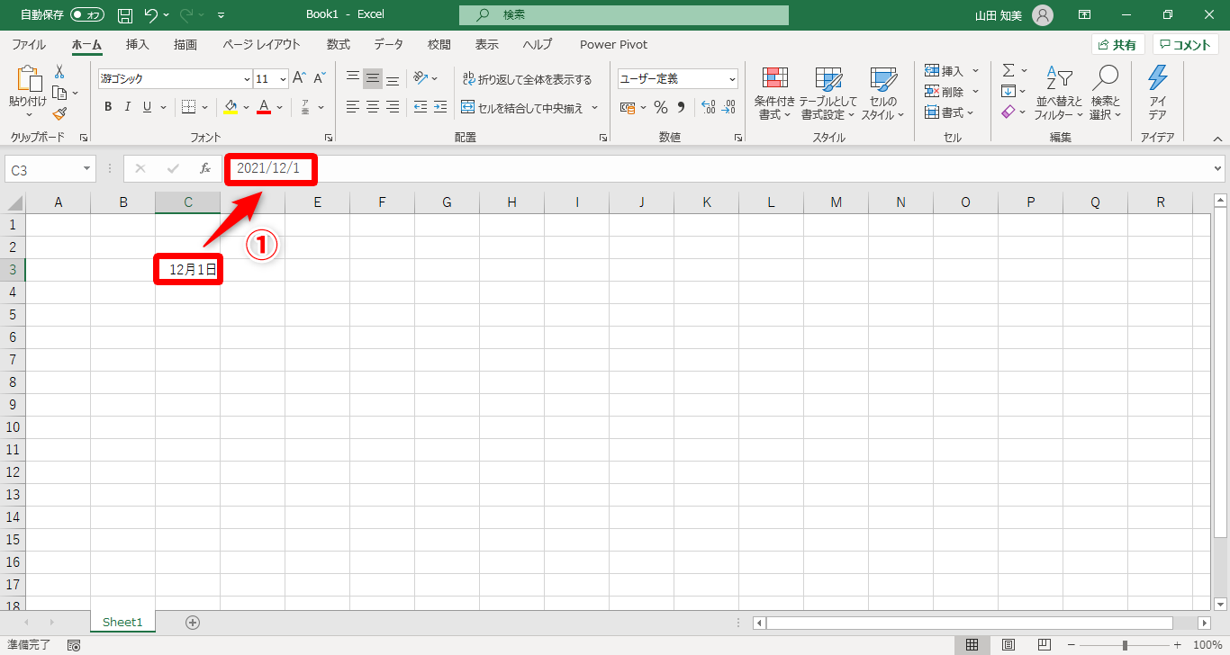Switch to Page Break Preview icon
This screenshot has height=655, width=1230.
(1045, 645)
